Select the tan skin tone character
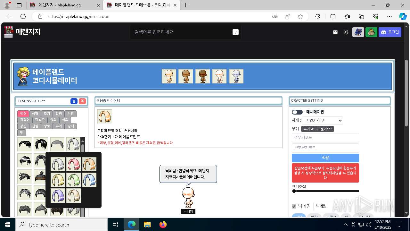Screen dimensions: 410x231 pos(186,76)
